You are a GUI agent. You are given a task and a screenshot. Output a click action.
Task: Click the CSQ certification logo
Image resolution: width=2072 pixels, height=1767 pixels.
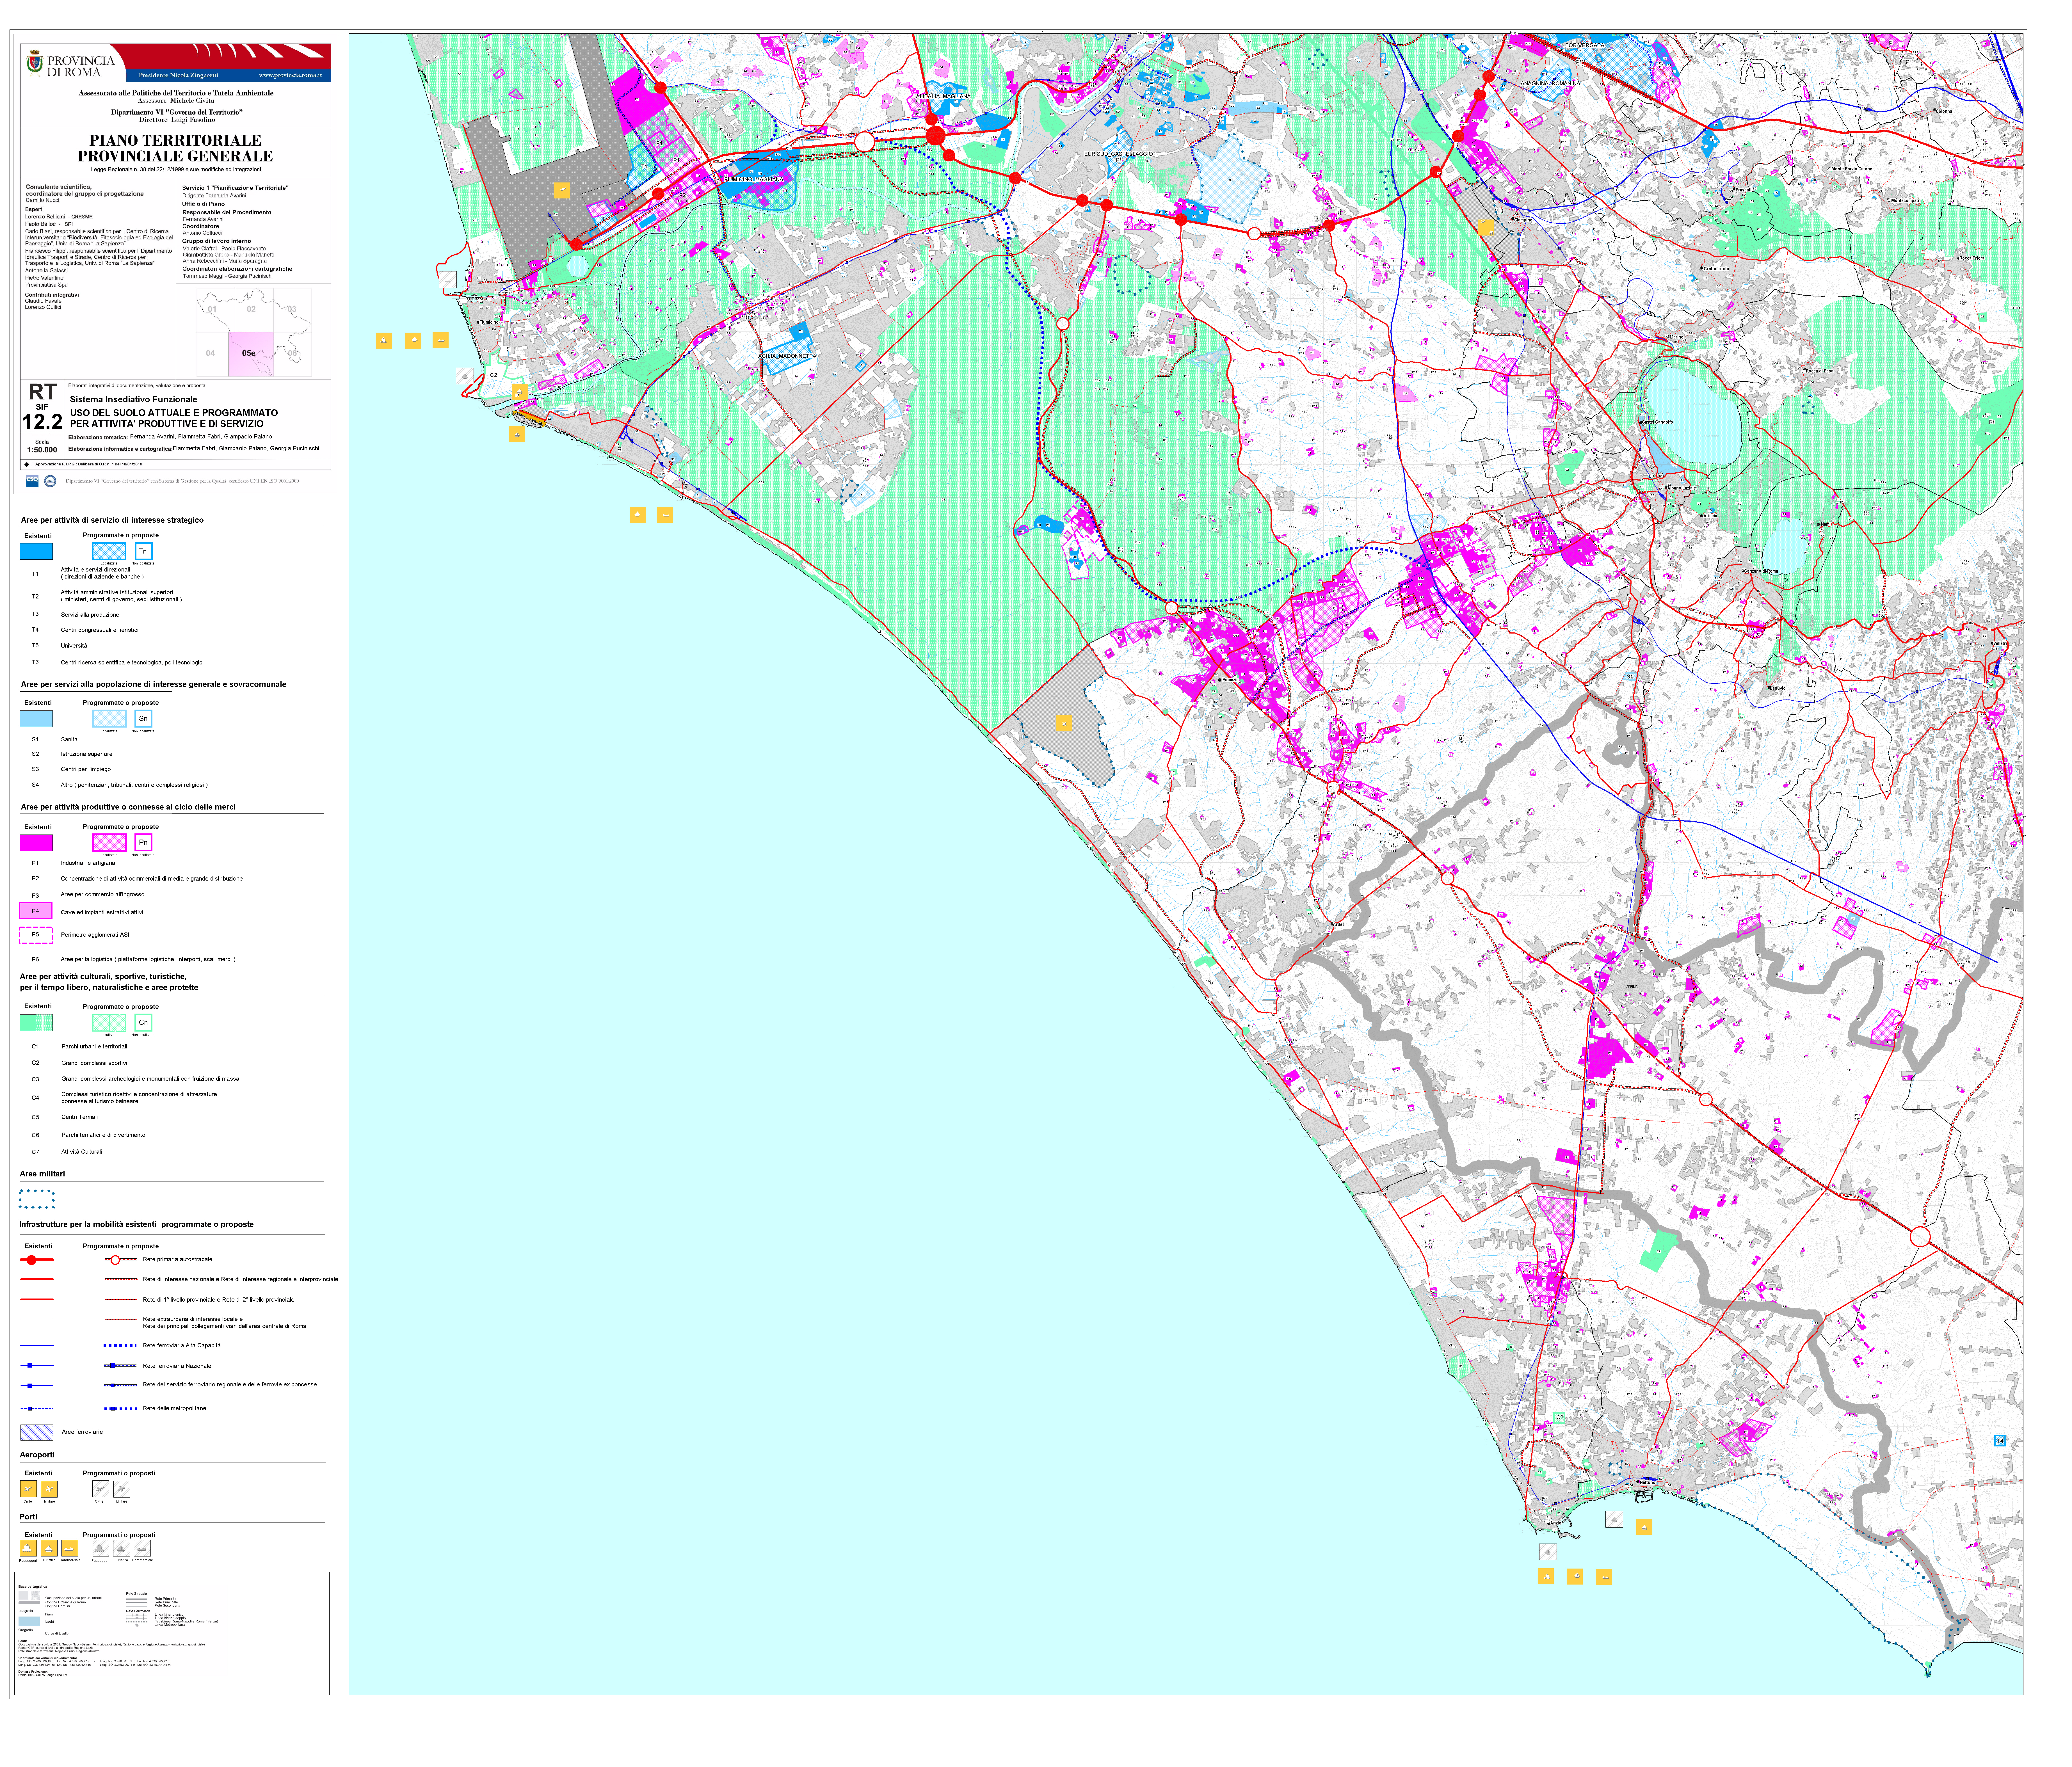coord(32,481)
